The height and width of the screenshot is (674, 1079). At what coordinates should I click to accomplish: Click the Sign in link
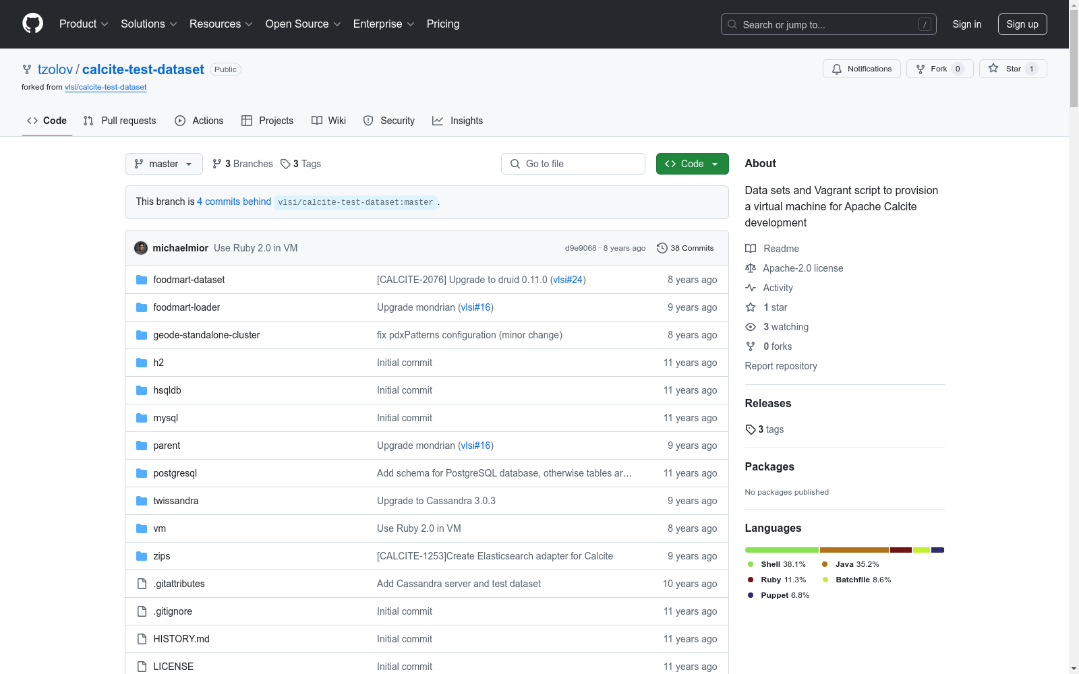click(967, 24)
